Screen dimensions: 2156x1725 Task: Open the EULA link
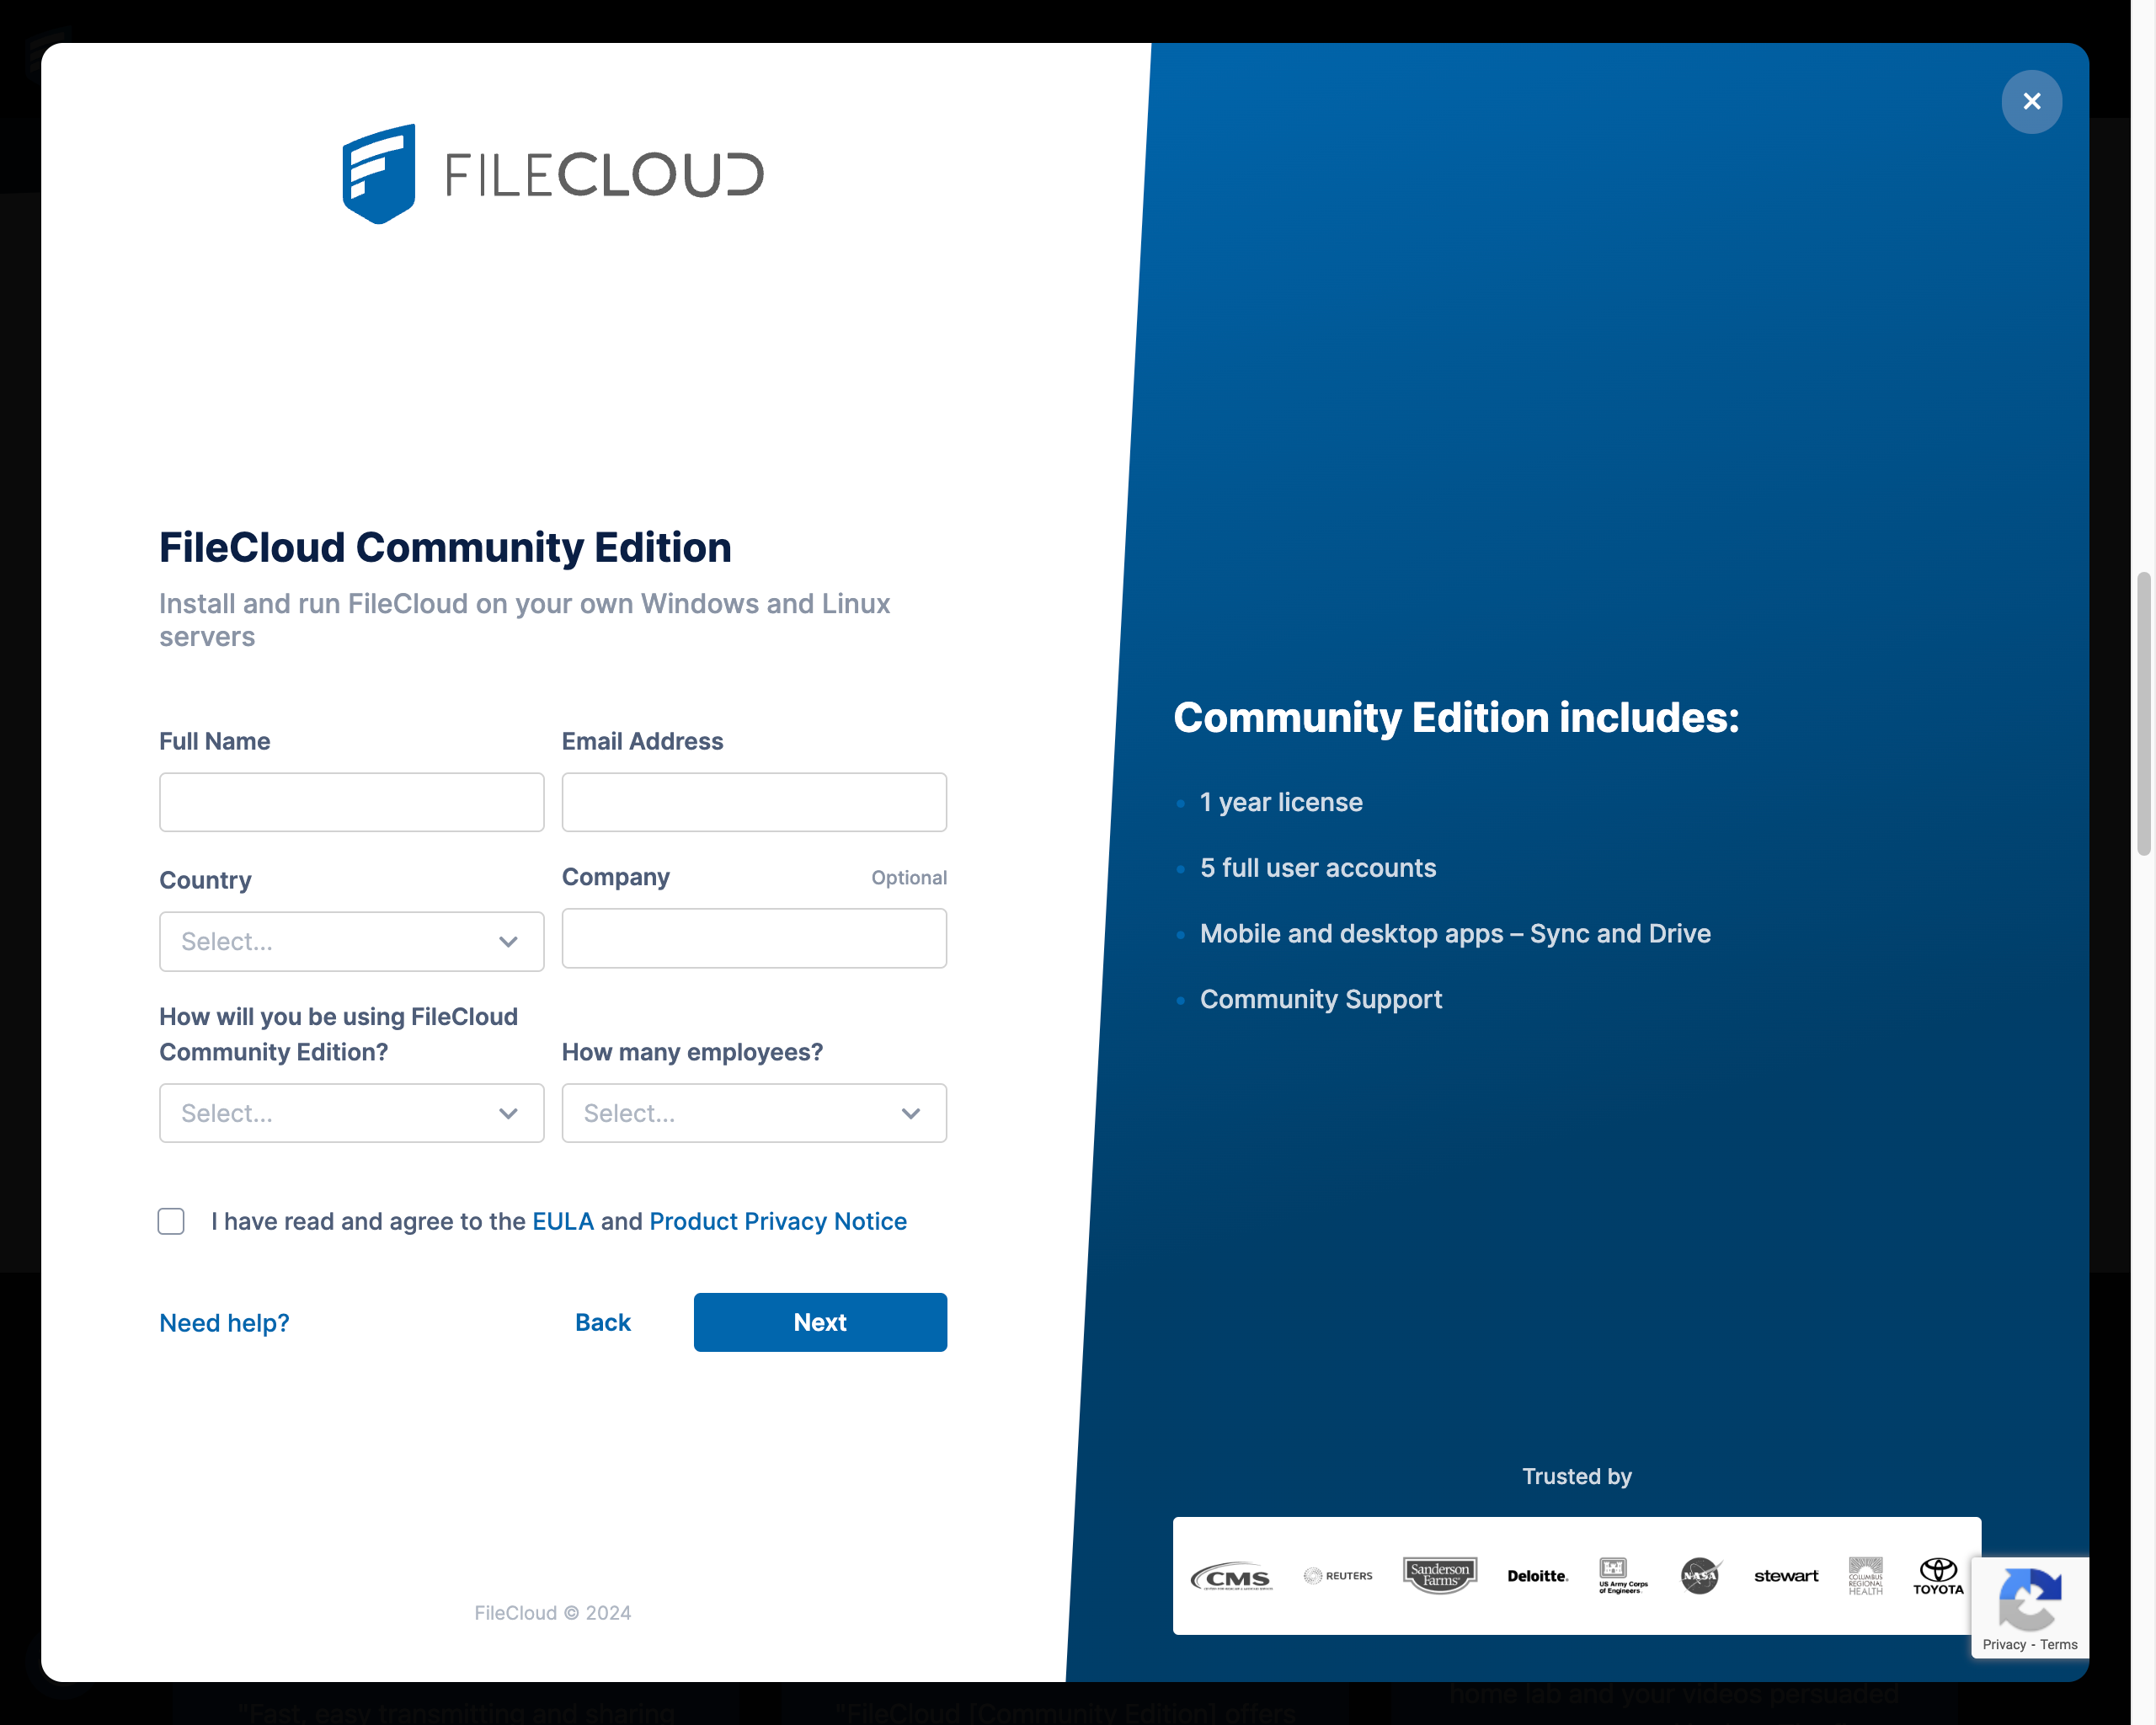coord(562,1221)
